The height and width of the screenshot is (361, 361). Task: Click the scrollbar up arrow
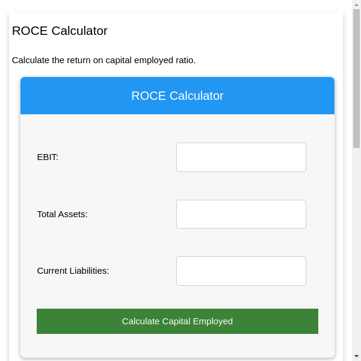point(356,4)
